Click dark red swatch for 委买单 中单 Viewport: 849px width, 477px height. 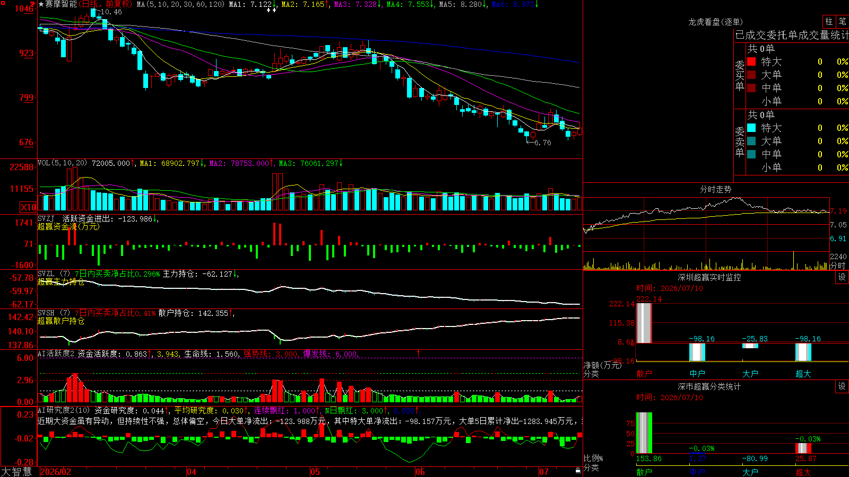tap(751, 88)
